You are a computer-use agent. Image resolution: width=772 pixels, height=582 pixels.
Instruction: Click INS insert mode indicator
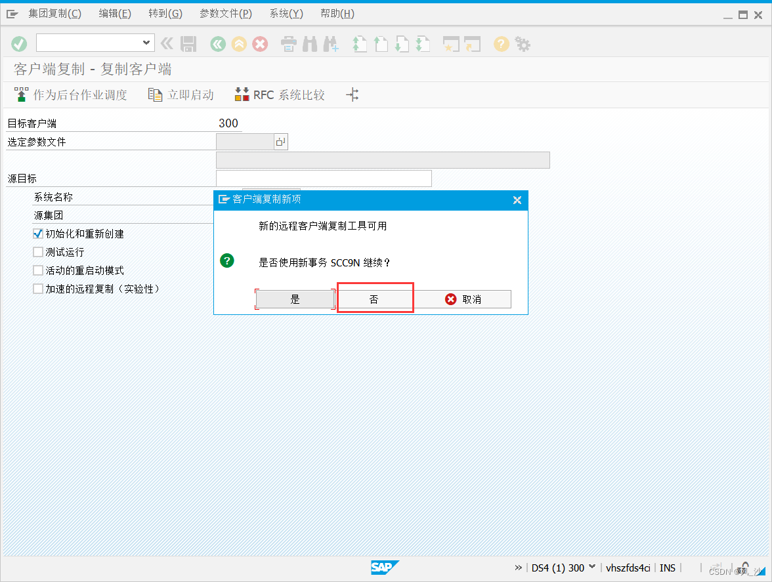coord(667,568)
